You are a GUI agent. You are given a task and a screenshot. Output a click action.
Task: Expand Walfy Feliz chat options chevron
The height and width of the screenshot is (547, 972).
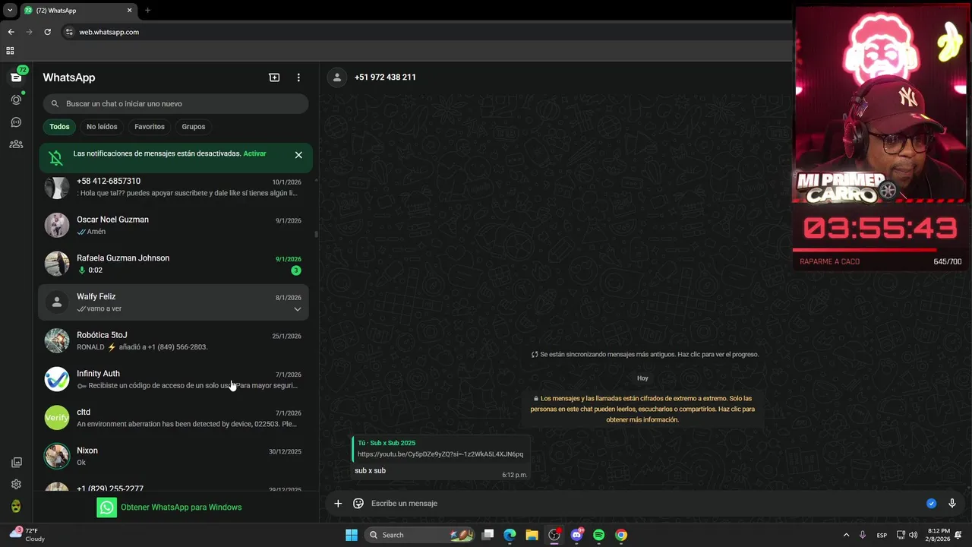tap(298, 309)
